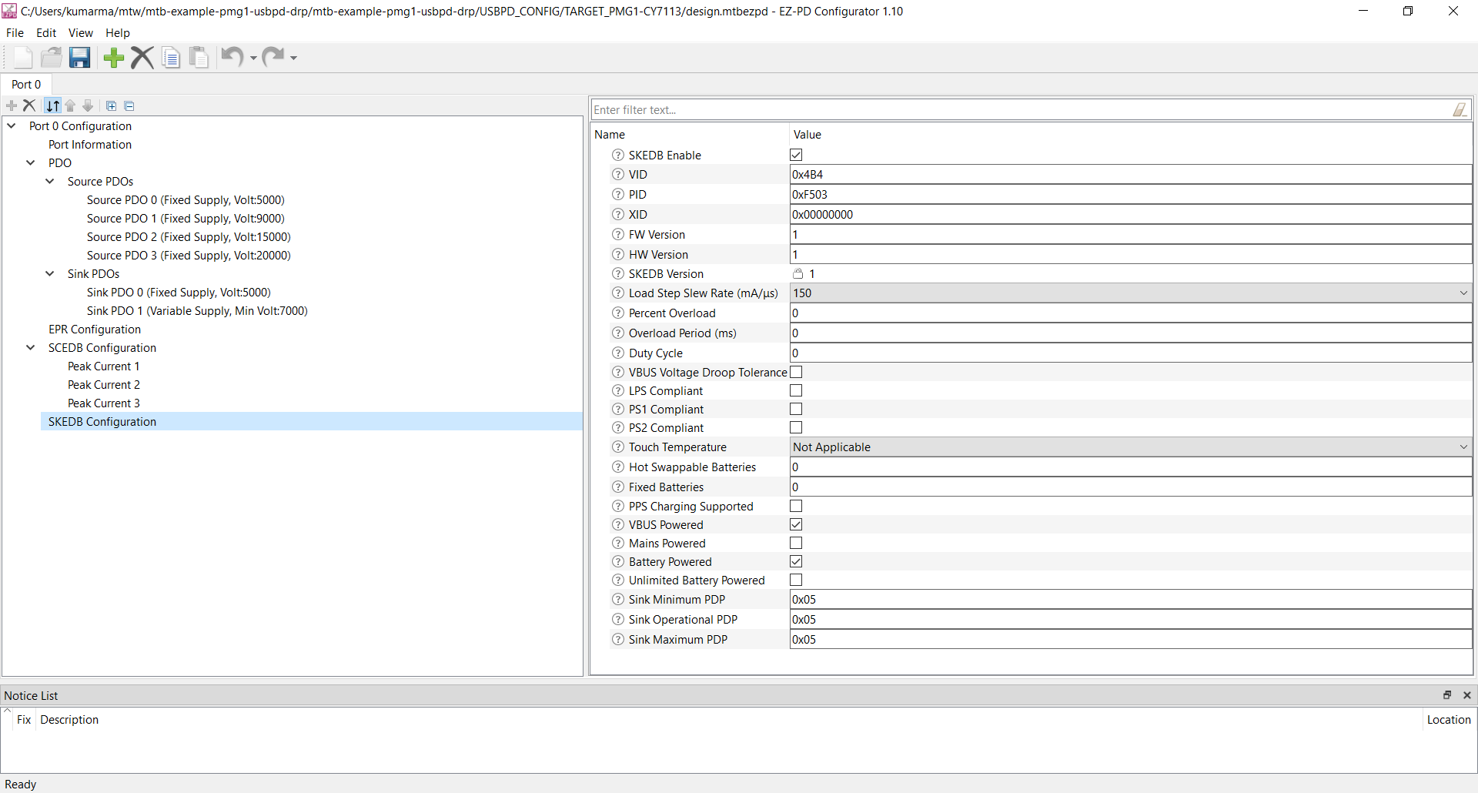
Task: Click help icon next to Battery Powered
Action: [618, 562]
